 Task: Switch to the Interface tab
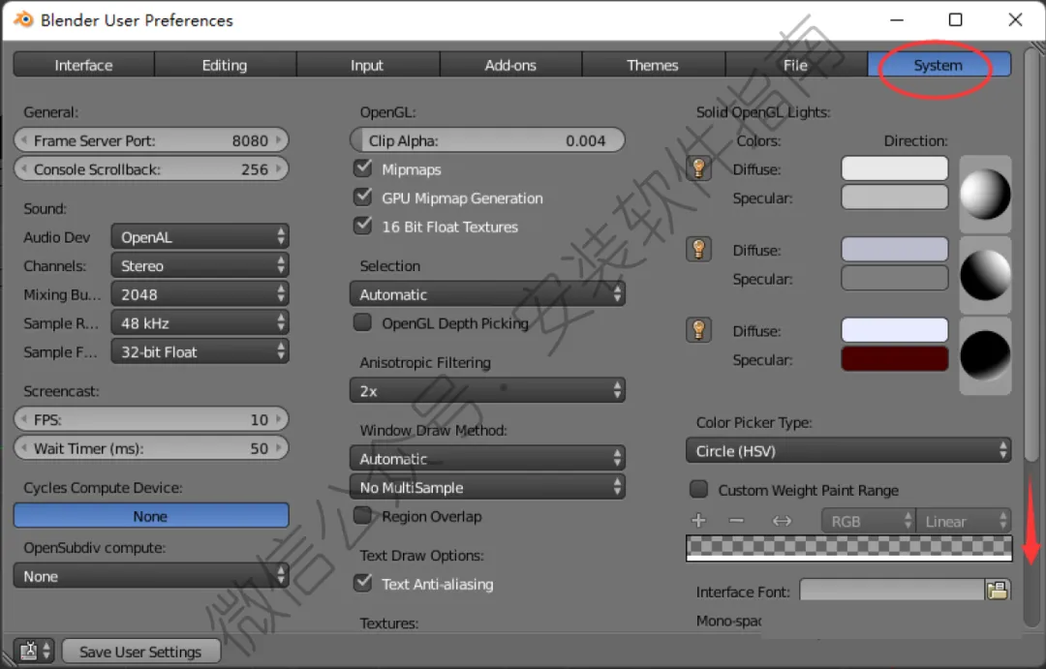pos(83,65)
